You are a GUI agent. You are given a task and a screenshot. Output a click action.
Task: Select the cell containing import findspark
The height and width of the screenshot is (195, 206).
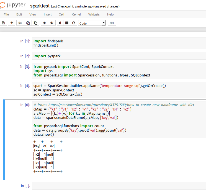(x=119, y=43)
